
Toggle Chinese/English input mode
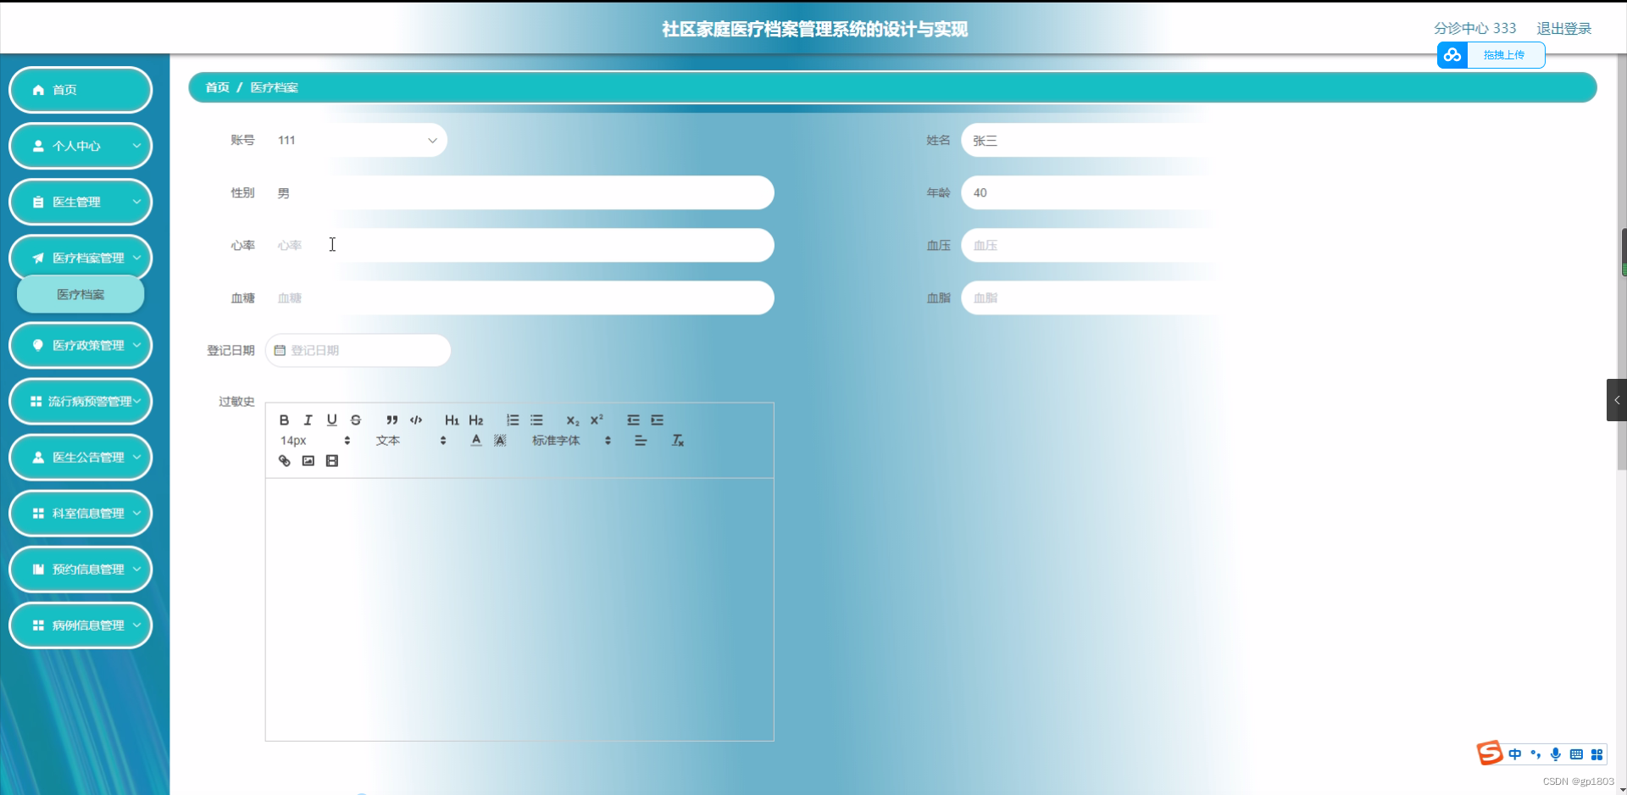click(x=1515, y=754)
